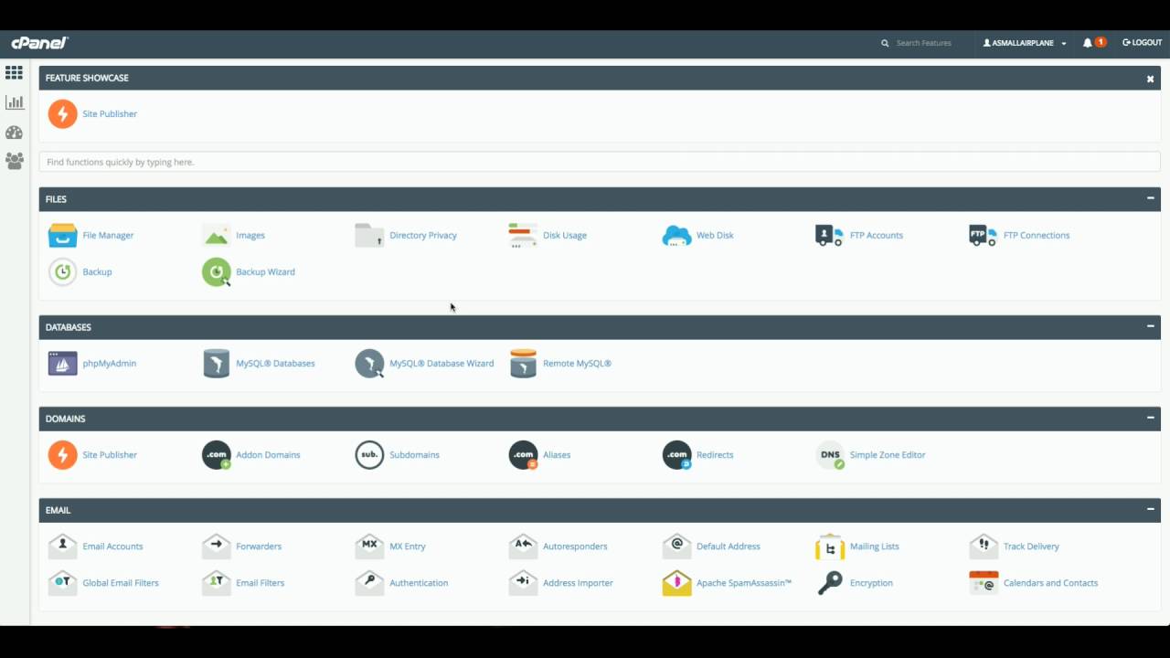Open the Apache SpamAssassin icon
The height and width of the screenshot is (658, 1170).
point(676,582)
